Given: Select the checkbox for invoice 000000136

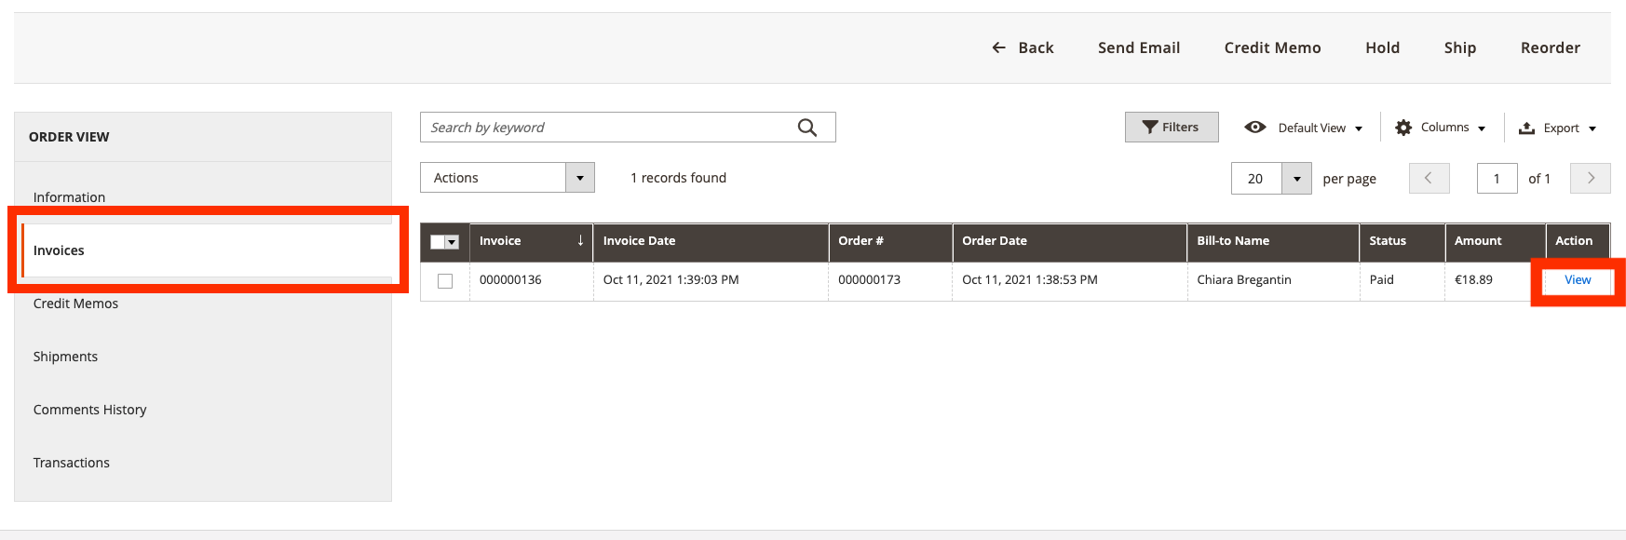Looking at the screenshot, I should coord(445,280).
